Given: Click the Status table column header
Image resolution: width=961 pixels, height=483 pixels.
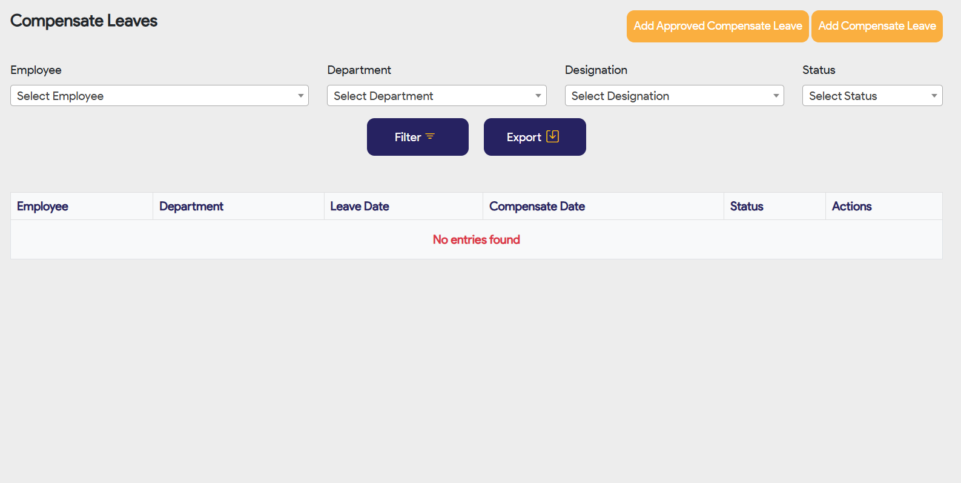Looking at the screenshot, I should pyautogui.click(x=746, y=207).
